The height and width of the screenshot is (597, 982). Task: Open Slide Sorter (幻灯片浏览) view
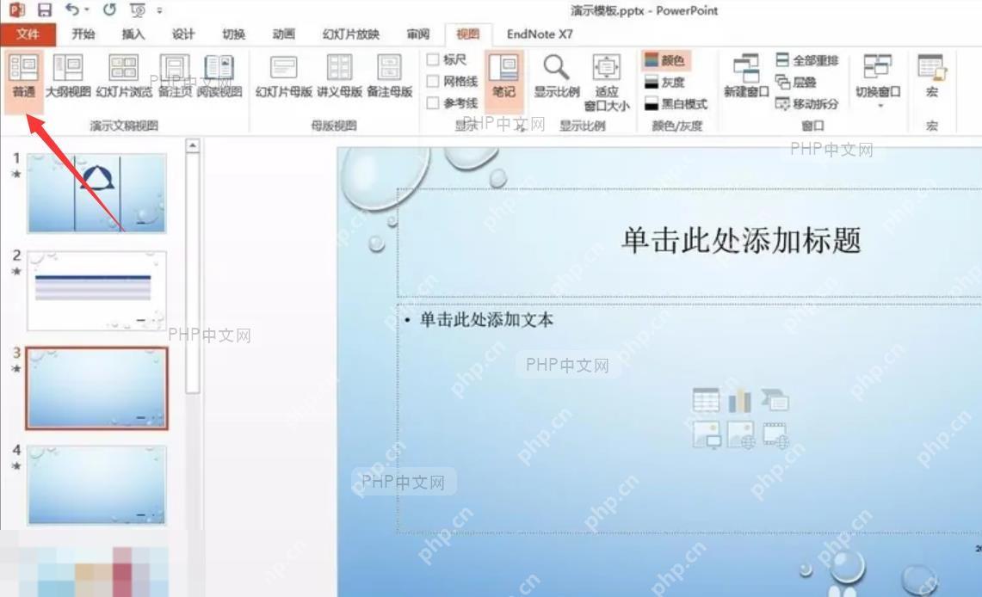coord(124,77)
